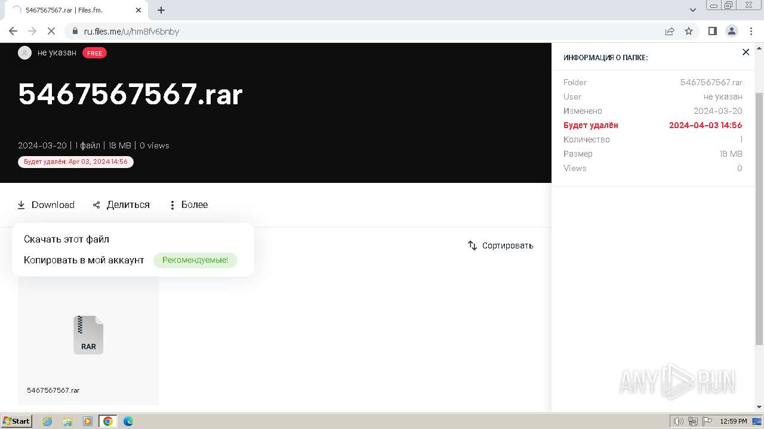Open Chrome profile avatar
The image size is (764, 429).
(x=731, y=31)
